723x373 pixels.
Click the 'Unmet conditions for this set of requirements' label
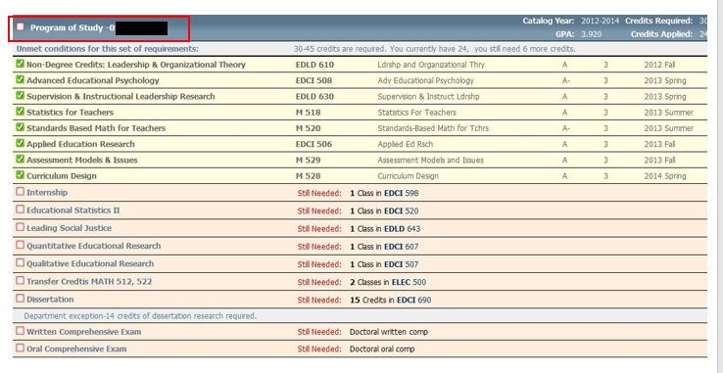tap(108, 49)
